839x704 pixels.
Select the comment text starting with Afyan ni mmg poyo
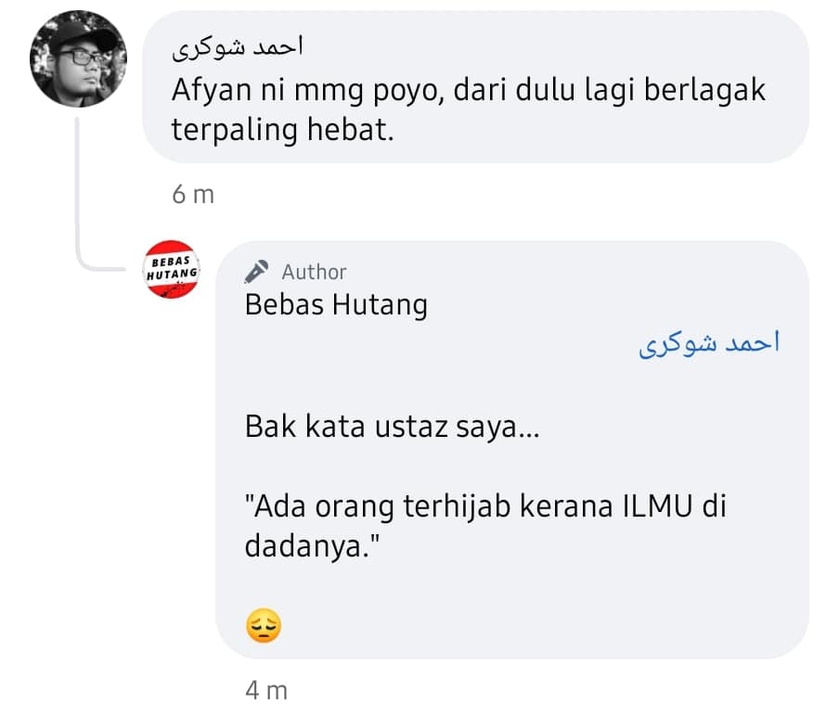point(469,110)
